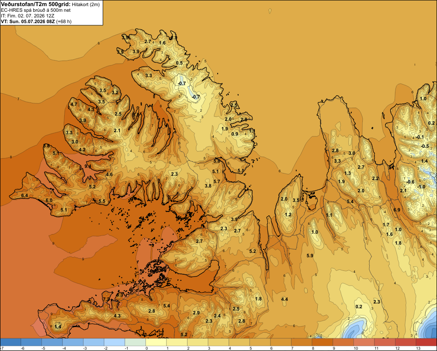Click the title 'Veðurstofan/T2m 500grid: Hitakort (2m)'
Screen dimensions: 437x351
(x=50, y=4)
